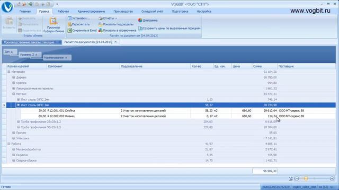Open the Рабочая ribbon tab

point(64,12)
